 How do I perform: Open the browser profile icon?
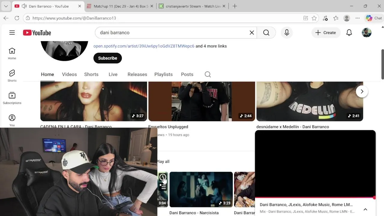347,18
